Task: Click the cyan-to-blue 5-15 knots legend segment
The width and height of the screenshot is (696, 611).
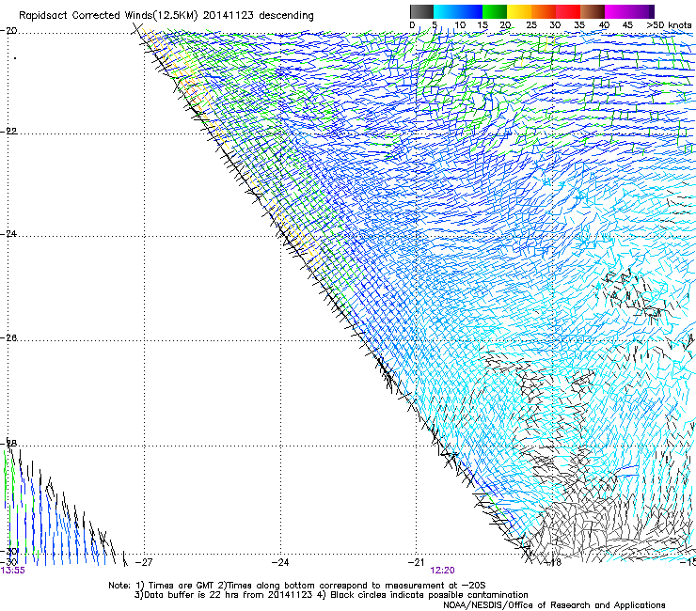Action: pyautogui.click(x=458, y=11)
